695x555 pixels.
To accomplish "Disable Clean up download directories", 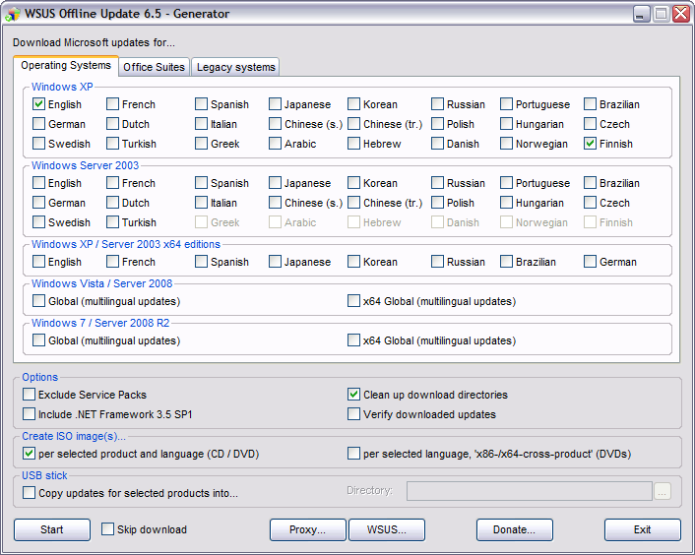I will tap(353, 395).
